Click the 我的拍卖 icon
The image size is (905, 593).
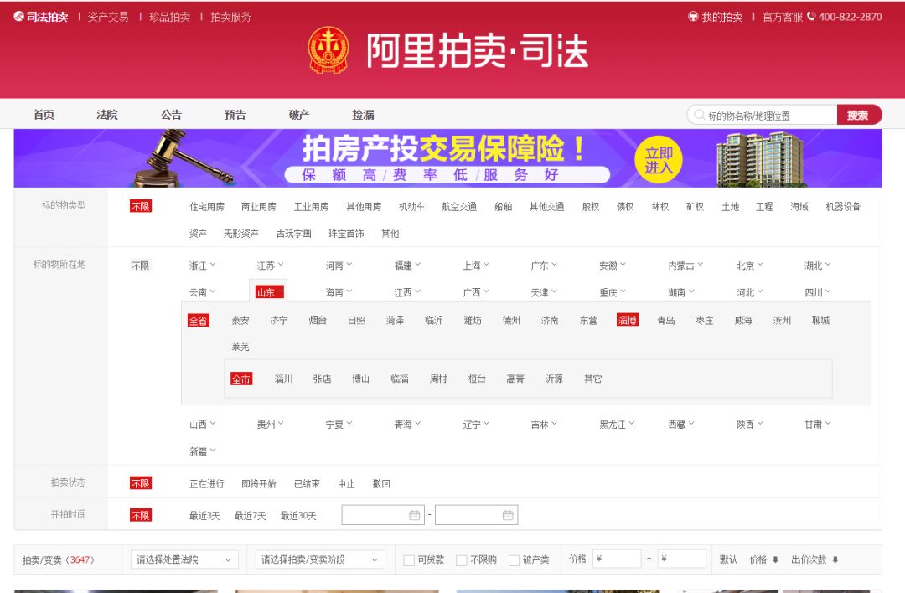pos(693,17)
